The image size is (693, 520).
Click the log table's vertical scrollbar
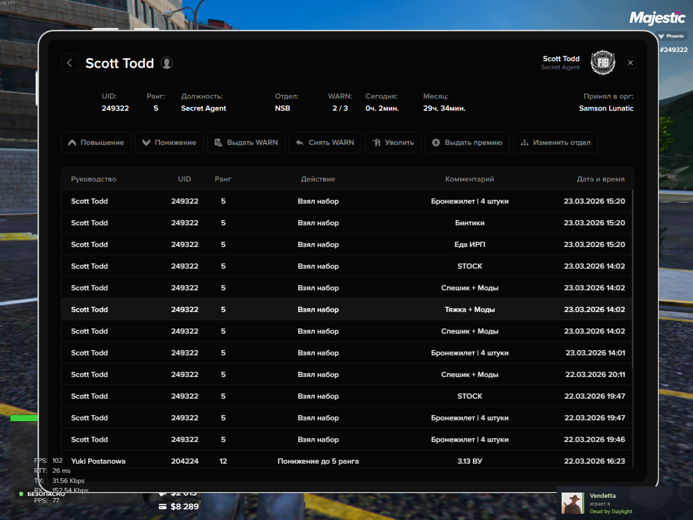pos(632,279)
